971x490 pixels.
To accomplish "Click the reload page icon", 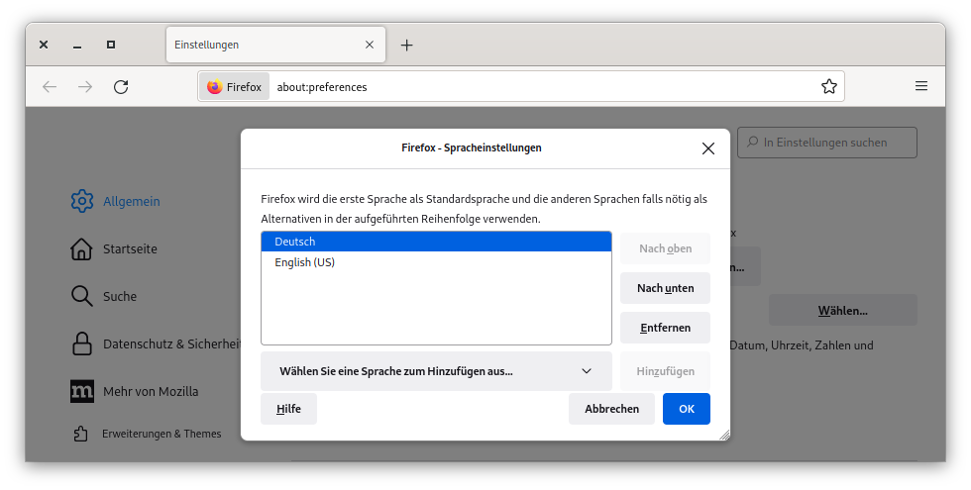I will click(121, 87).
